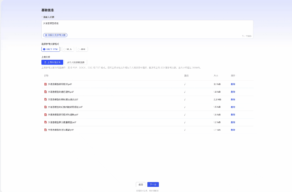Screen dimensions: 292x192
Task: Click path cell of 大语言模型算力度量模型.pdf row
Action: pos(185,122)
